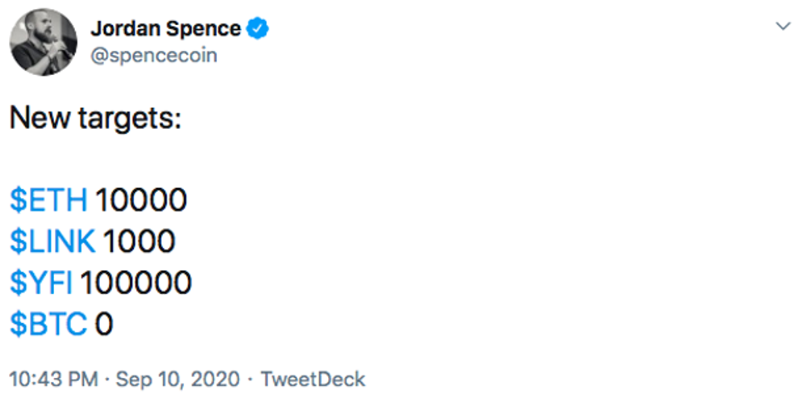Viewport: 806px width, 407px height.
Task: Click the 1000 value beside $LINK
Action: pyautogui.click(x=139, y=241)
